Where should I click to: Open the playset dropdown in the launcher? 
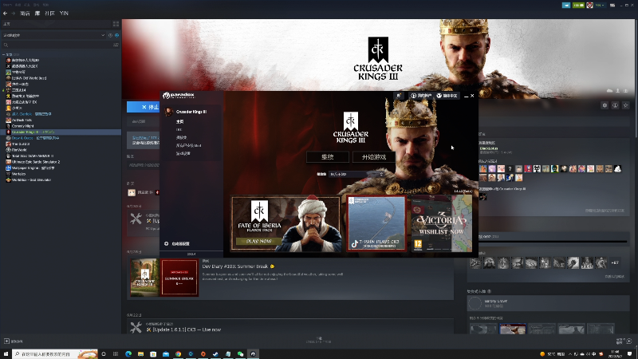(356, 174)
